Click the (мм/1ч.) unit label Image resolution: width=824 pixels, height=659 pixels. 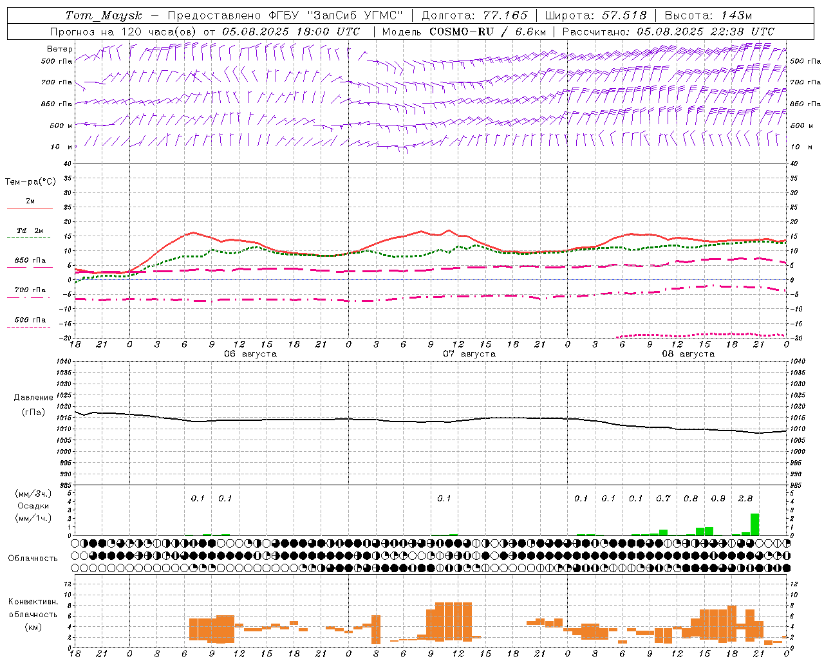click(x=33, y=518)
